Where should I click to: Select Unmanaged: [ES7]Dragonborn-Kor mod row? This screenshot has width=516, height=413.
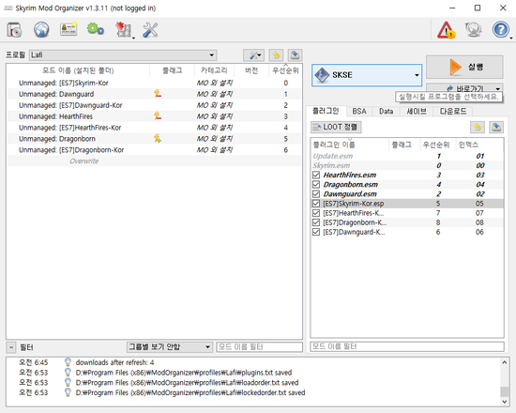(x=154, y=150)
